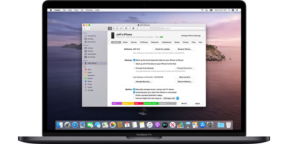The image size is (288, 144).
Task: Switch Finder to gallery view
Action: click(x=121, y=28)
